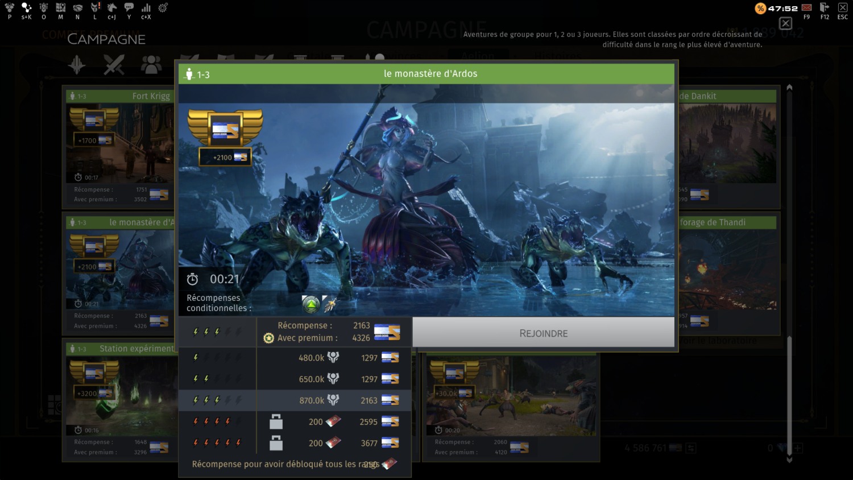Select the locked five-bolt difficulty row 3677
This screenshot has height=480, width=853.
295,443
